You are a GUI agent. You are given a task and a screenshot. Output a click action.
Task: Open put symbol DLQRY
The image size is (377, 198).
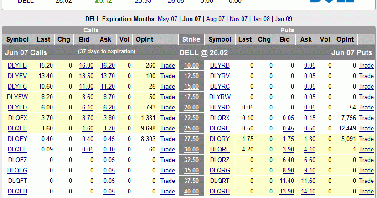tap(220, 139)
